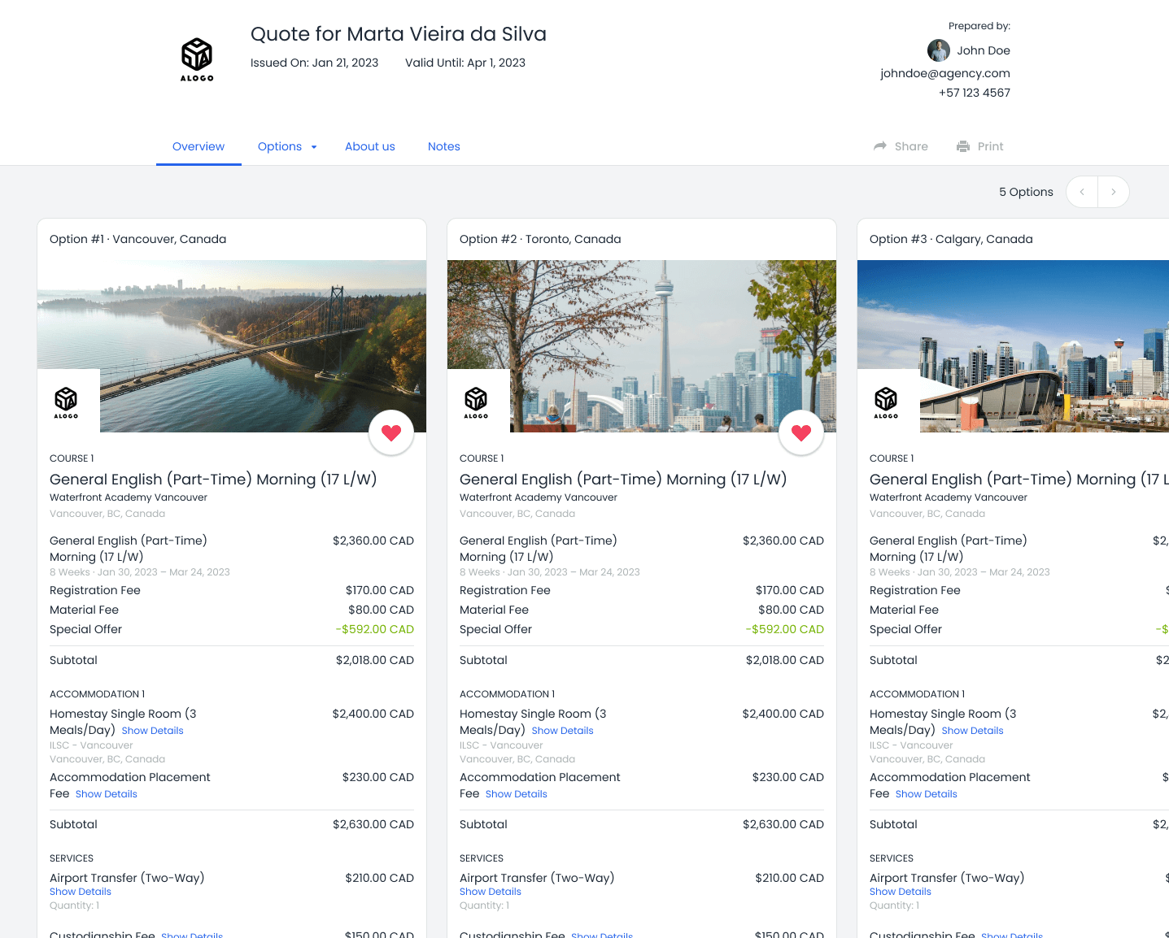Click John Doe's avatar photo
Screen dimensions: 1169x938
point(939,50)
